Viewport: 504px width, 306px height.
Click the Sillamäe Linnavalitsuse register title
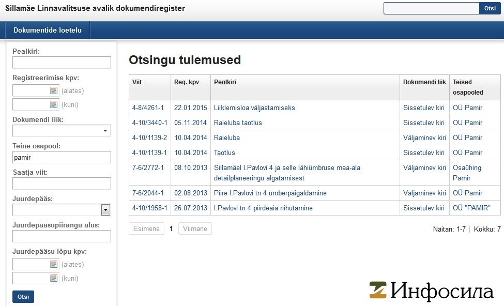click(x=95, y=8)
